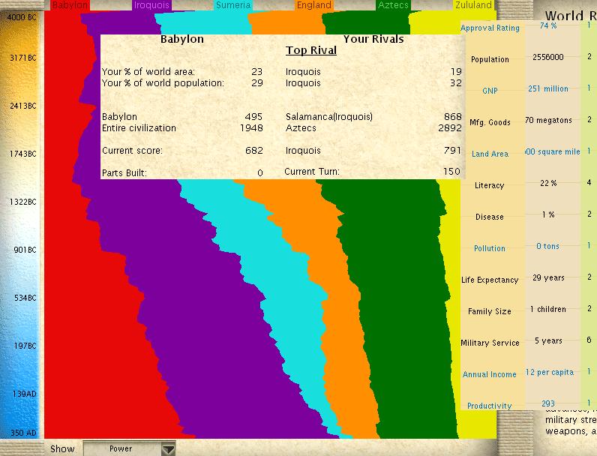The image size is (597, 456).
Task: Click the Top Rival heading
Action: [310, 51]
